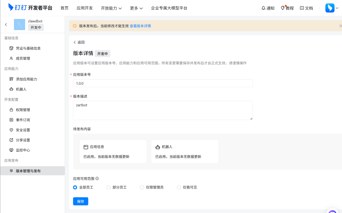The height and width of the screenshot is (213, 342).
Task: Open 监控中心 panel
Action: (23, 150)
